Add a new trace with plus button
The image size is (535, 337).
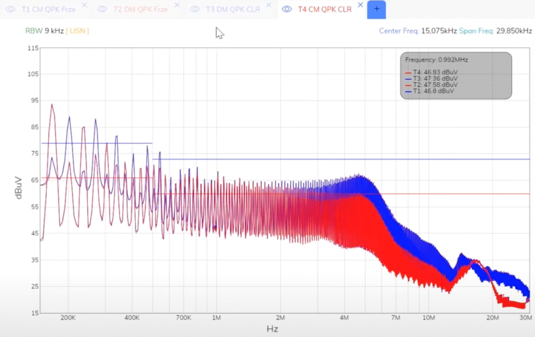coord(376,9)
